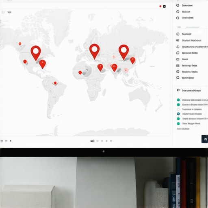Viewport: 208px width, 208px height.
Task: Click the faint pink marker over Southeast Asia
Action: (126, 70)
